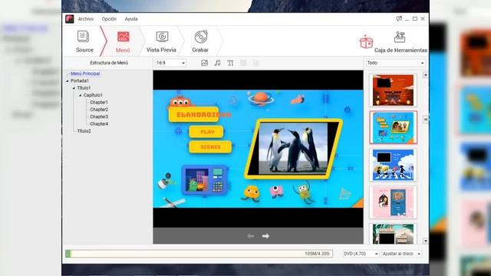Select Menú Principal in the tree
The image size is (491, 276).
tap(85, 74)
